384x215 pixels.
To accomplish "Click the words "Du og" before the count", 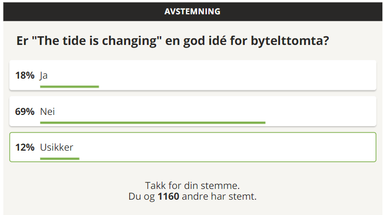I will (x=142, y=196).
